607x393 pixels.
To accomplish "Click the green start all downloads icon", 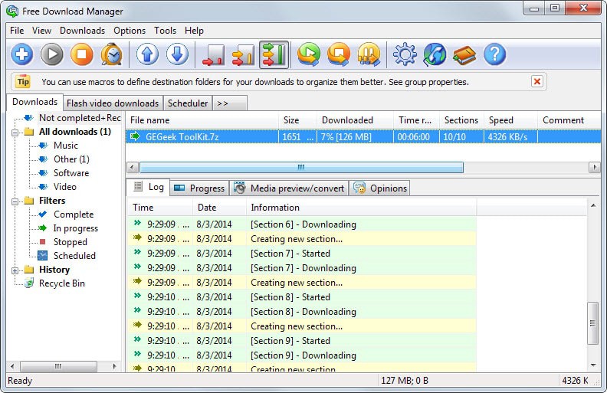I will tap(309, 54).
